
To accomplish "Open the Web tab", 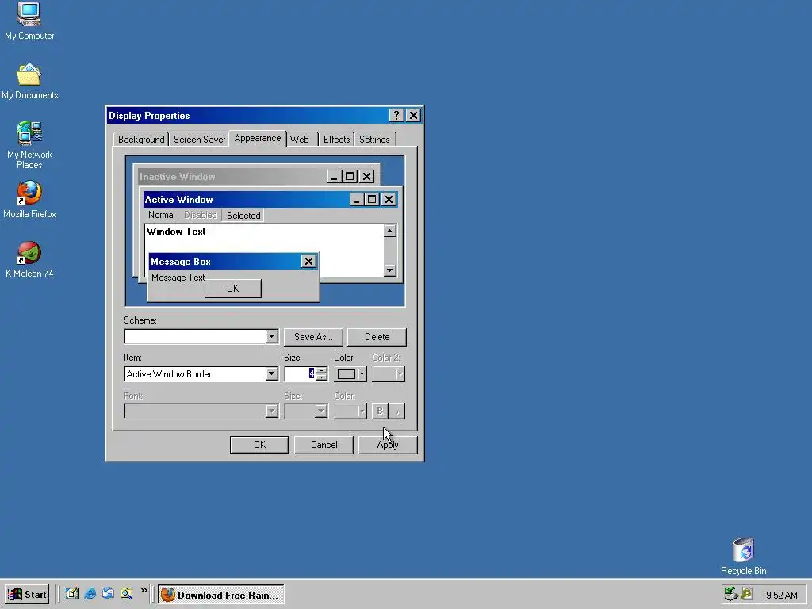I will click(x=299, y=140).
